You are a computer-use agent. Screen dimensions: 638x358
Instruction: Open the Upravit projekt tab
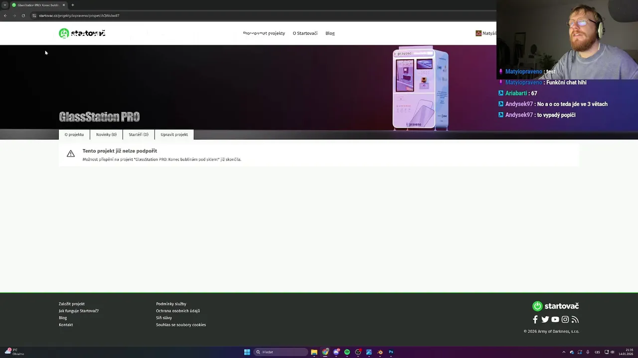(174, 134)
